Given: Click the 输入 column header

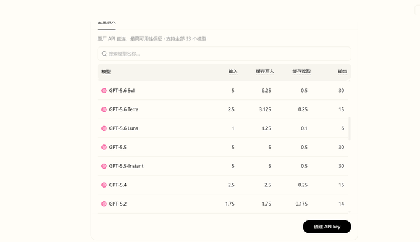Looking at the screenshot, I should coord(233,72).
